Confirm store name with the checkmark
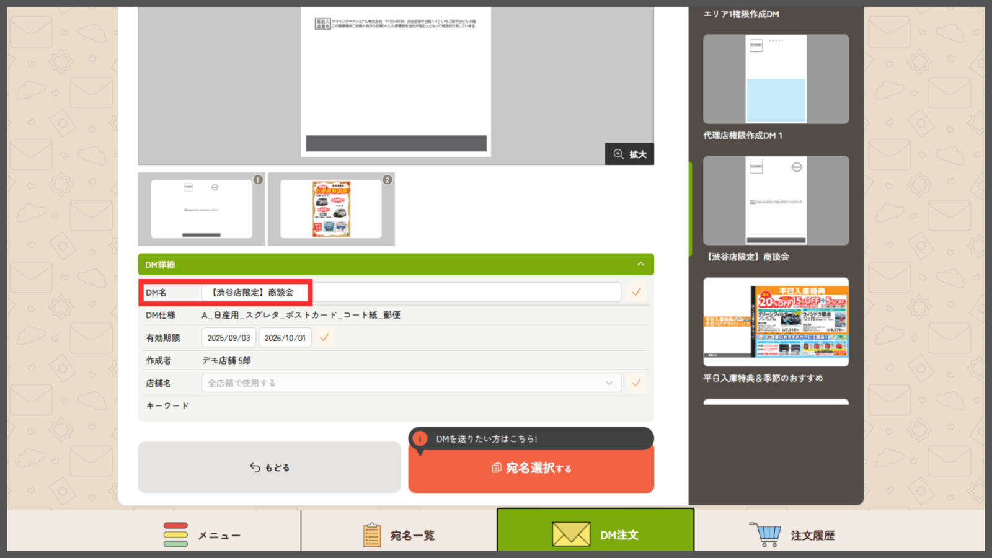 pos(636,383)
